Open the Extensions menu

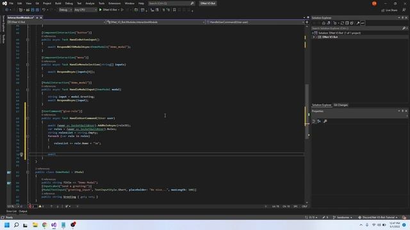[x=115, y=3]
